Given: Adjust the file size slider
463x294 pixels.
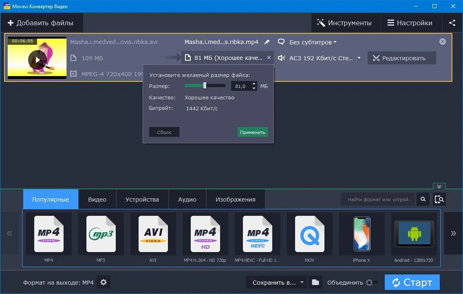Looking at the screenshot, I should (204, 86).
